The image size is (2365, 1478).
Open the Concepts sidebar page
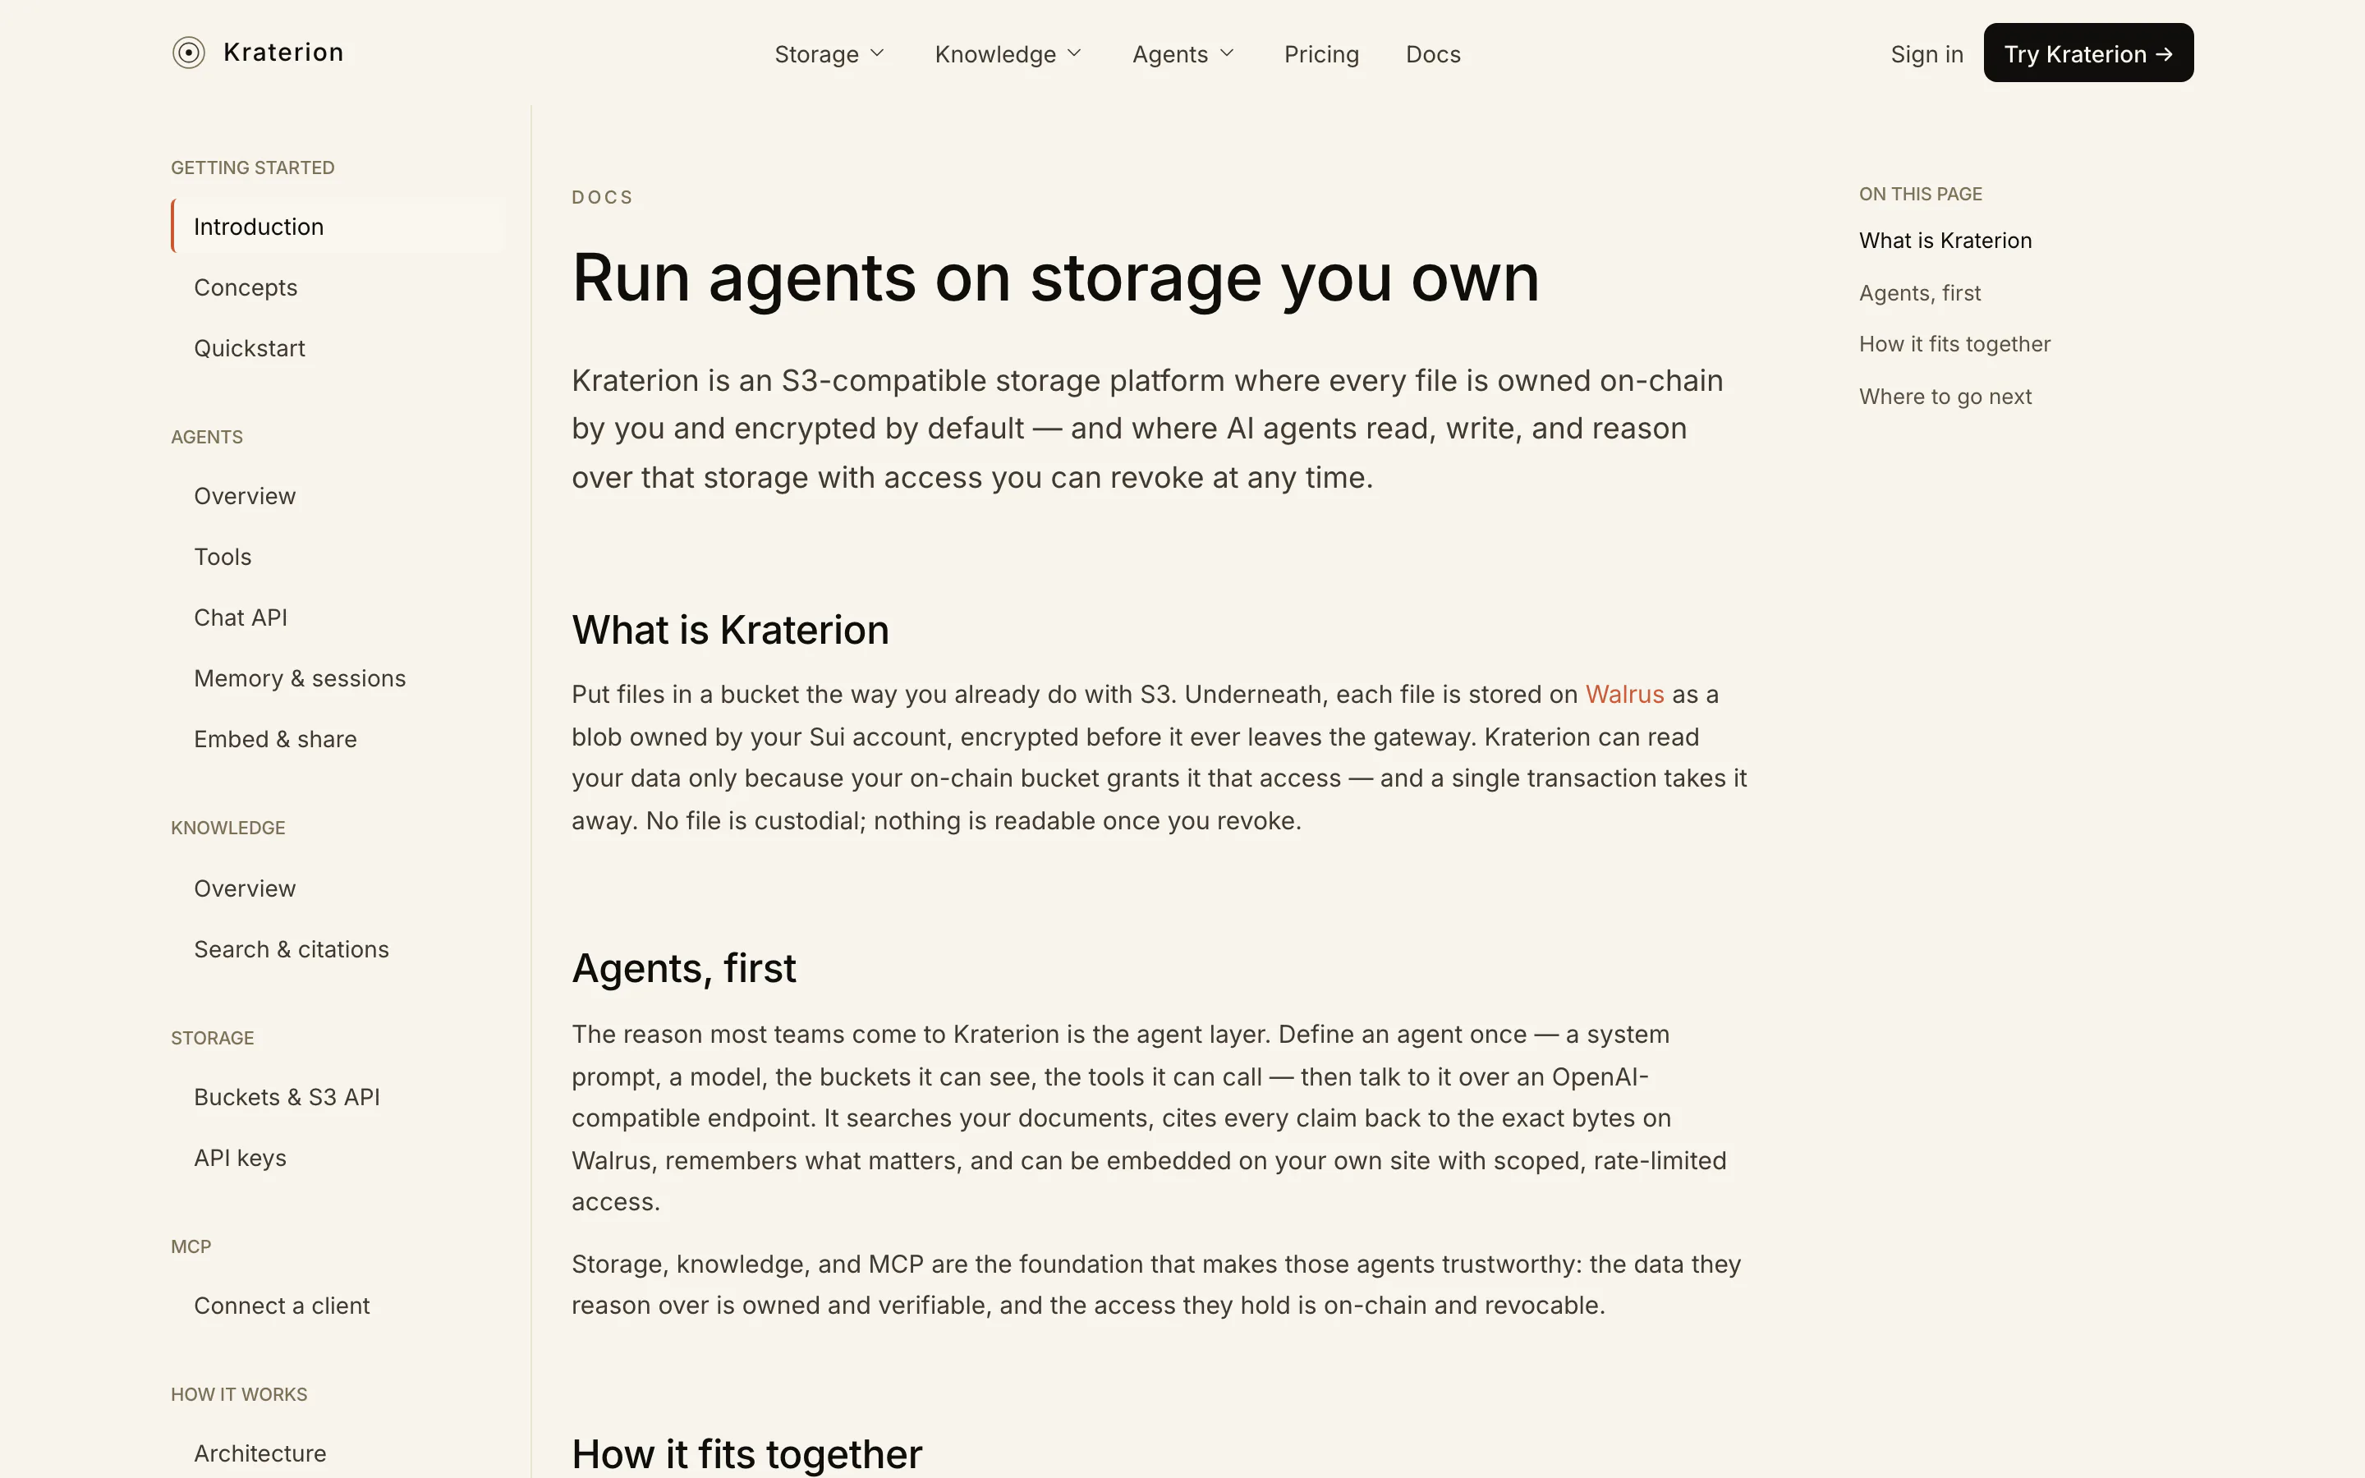(x=246, y=287)
